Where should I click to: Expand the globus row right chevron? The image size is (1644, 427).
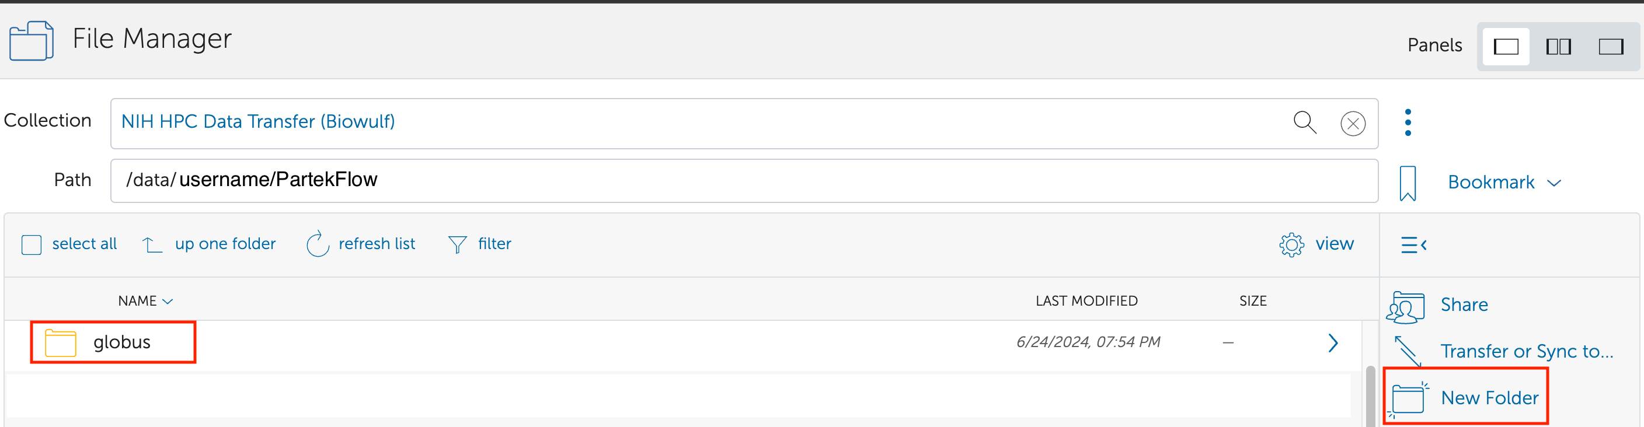1333,343
